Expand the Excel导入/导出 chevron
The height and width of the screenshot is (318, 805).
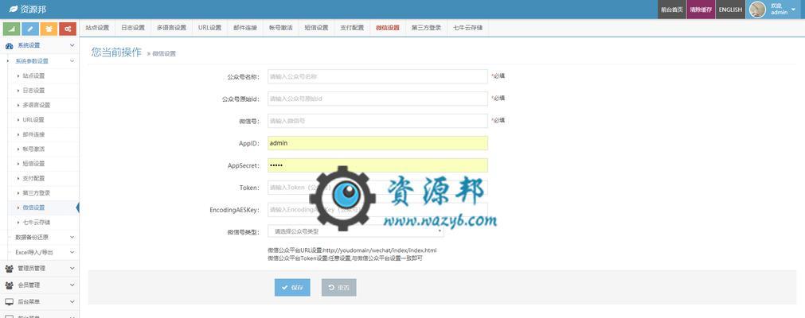coord(72,252)
